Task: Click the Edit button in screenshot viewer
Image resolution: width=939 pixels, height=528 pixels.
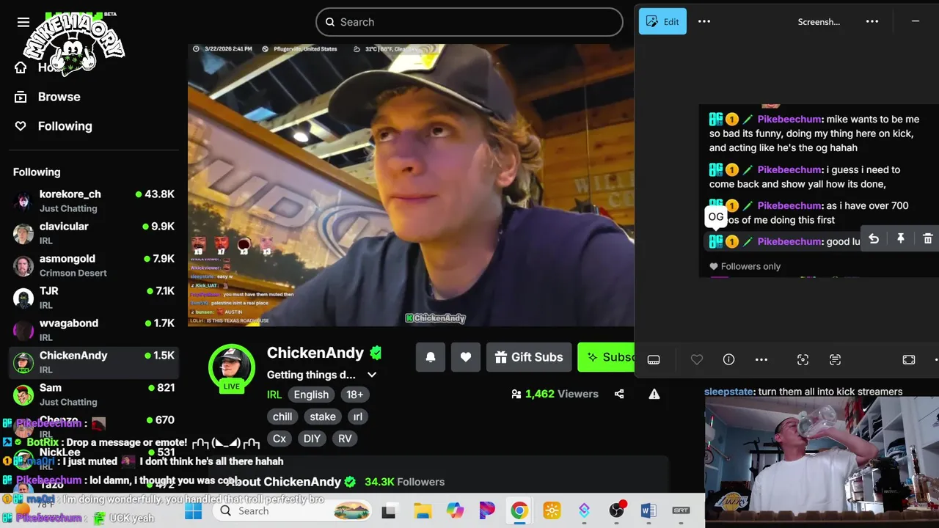Action: (x=662, y=21)
